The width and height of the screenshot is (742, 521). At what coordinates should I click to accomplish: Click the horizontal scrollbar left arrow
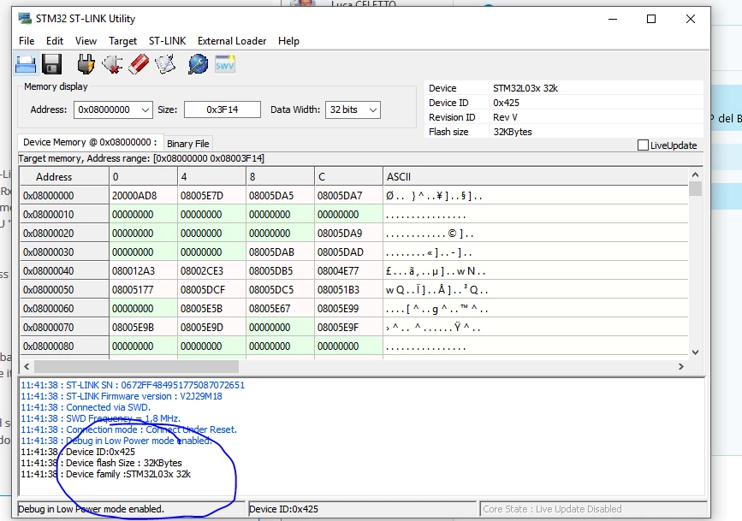click(27, 366)
